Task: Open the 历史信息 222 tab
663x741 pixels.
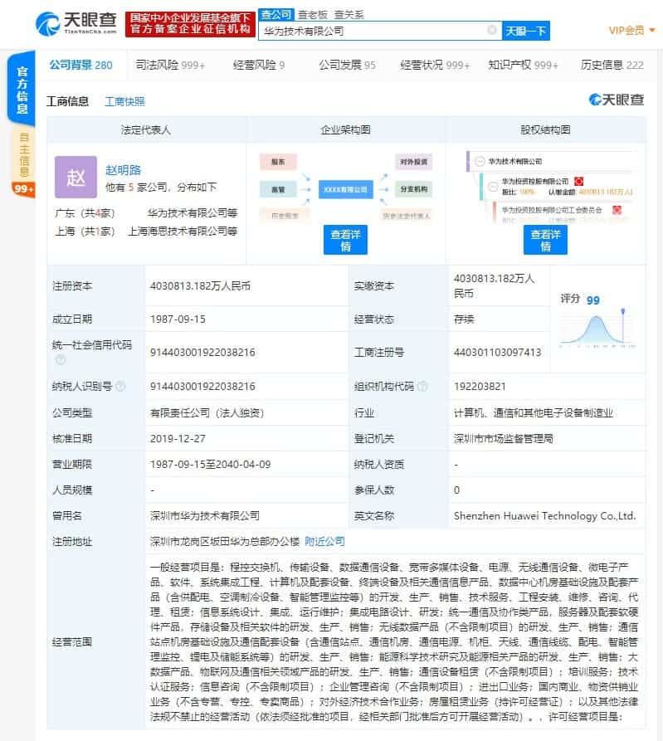Action: 612,65
